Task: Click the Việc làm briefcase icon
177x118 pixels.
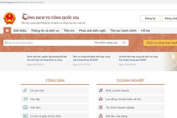Action: pyautogui.click(x=25, y=108)
